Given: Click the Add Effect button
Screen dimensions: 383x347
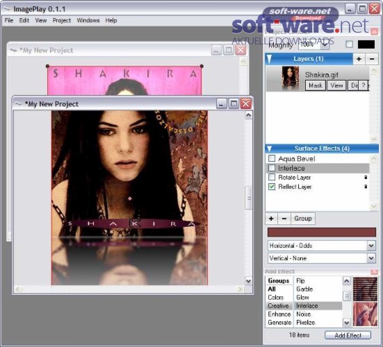Looking at the screenshot, I should (x=348, y=335).
